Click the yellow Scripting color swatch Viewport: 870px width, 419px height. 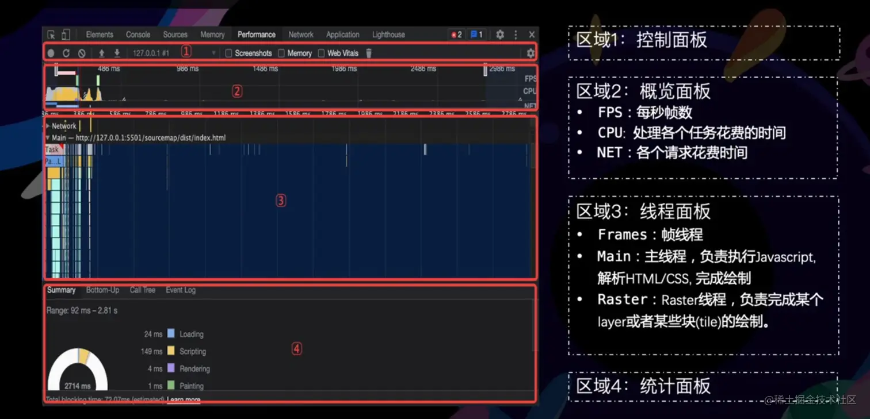pyautogui.click(x=171, y=351)
